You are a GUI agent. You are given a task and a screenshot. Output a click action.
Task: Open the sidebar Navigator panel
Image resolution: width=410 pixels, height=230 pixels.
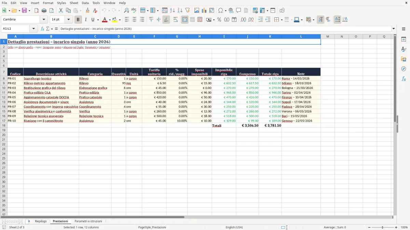[404, 69]
